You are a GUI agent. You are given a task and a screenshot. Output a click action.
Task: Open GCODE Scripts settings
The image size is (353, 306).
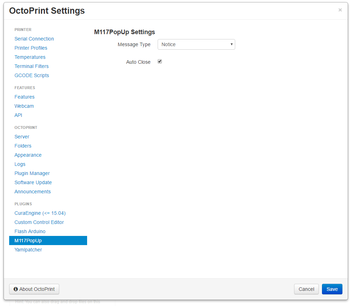tap(32, 75)
